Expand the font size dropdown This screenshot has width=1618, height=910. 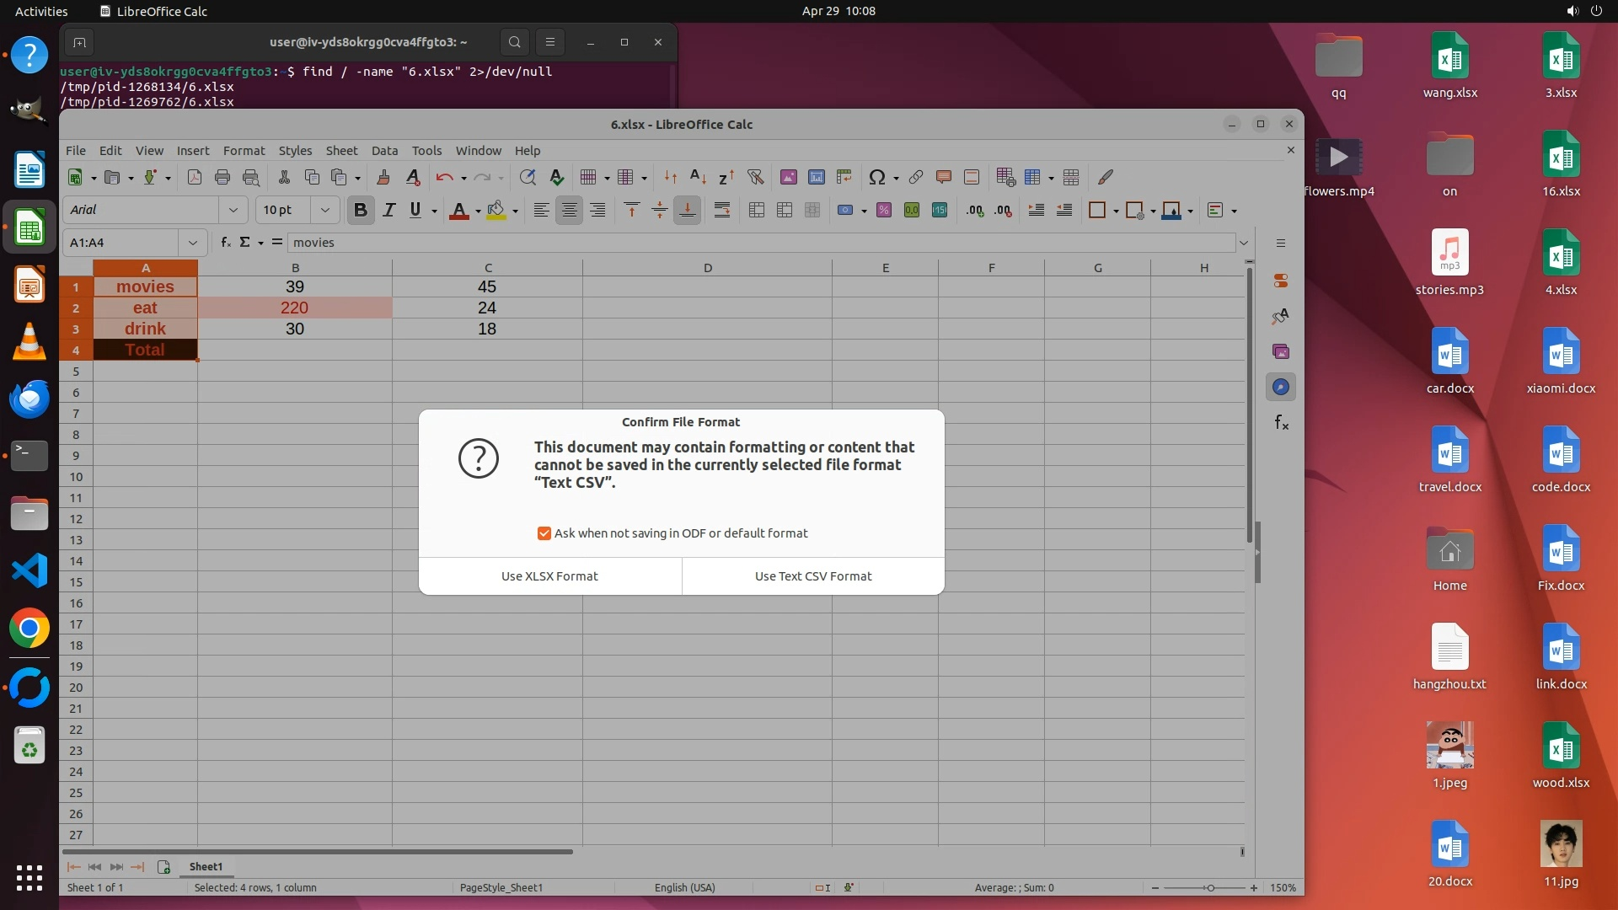point(324,211)
